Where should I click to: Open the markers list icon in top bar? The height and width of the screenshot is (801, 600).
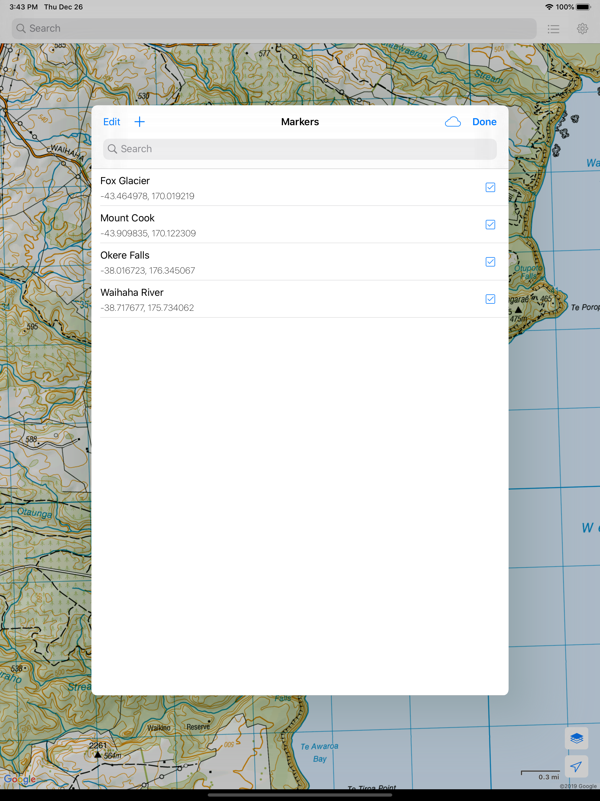click(553, 29)
